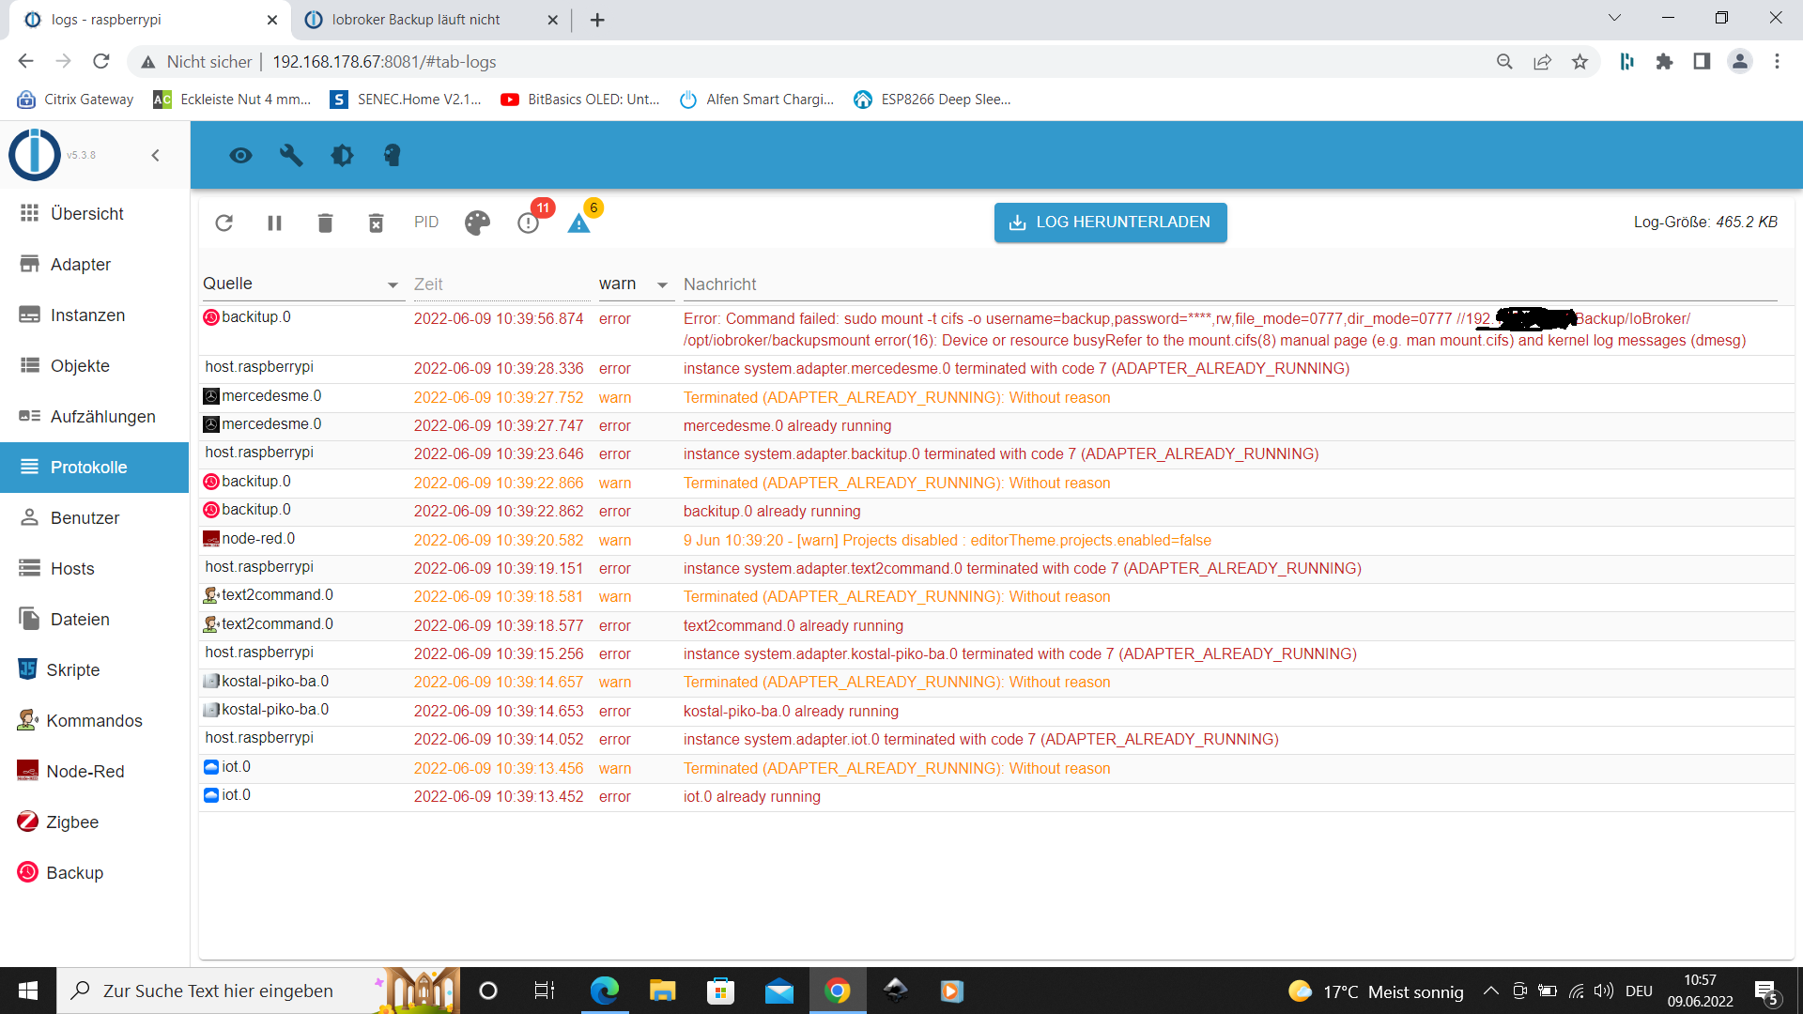This screenshot has height=1014, width=1803.
Task: Click warning triangle icon showing 6
Action: [579, 223]
